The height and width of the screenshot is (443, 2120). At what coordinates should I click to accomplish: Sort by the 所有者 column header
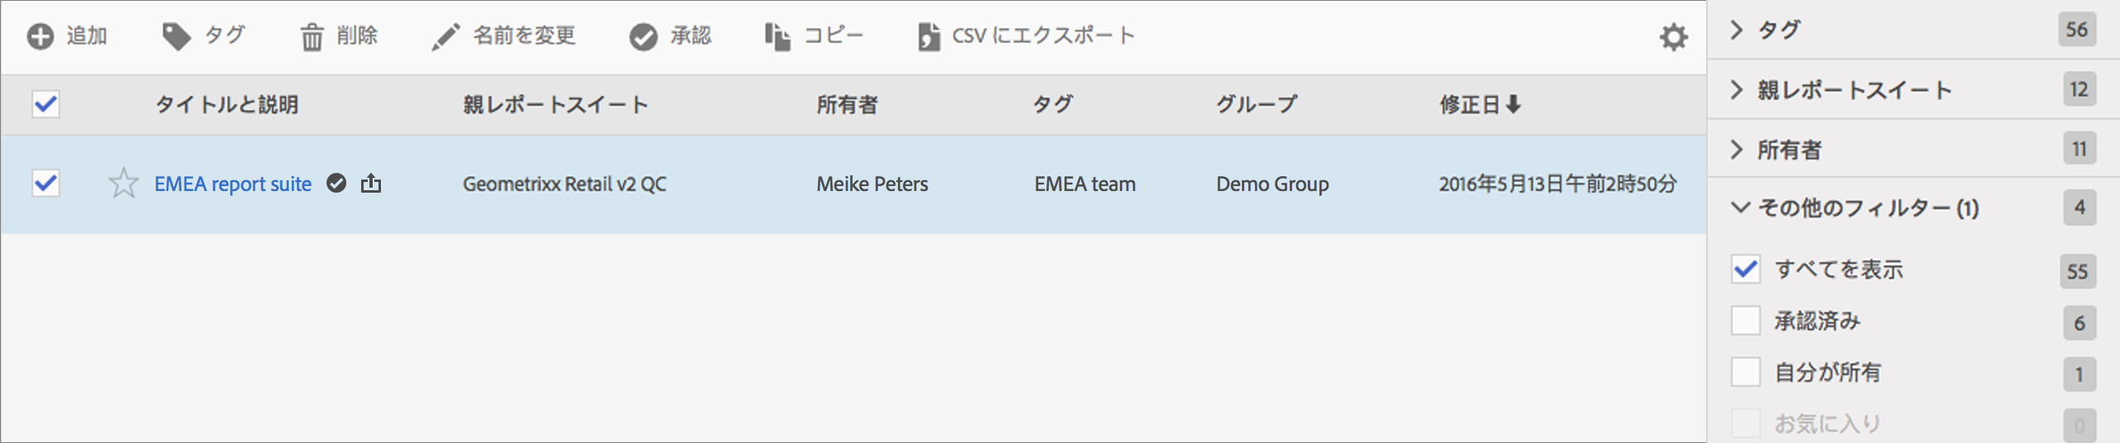847,105
